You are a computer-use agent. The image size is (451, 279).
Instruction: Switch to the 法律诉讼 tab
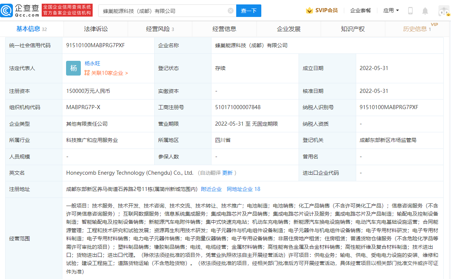pyautogui.click(x=96, y=29)
